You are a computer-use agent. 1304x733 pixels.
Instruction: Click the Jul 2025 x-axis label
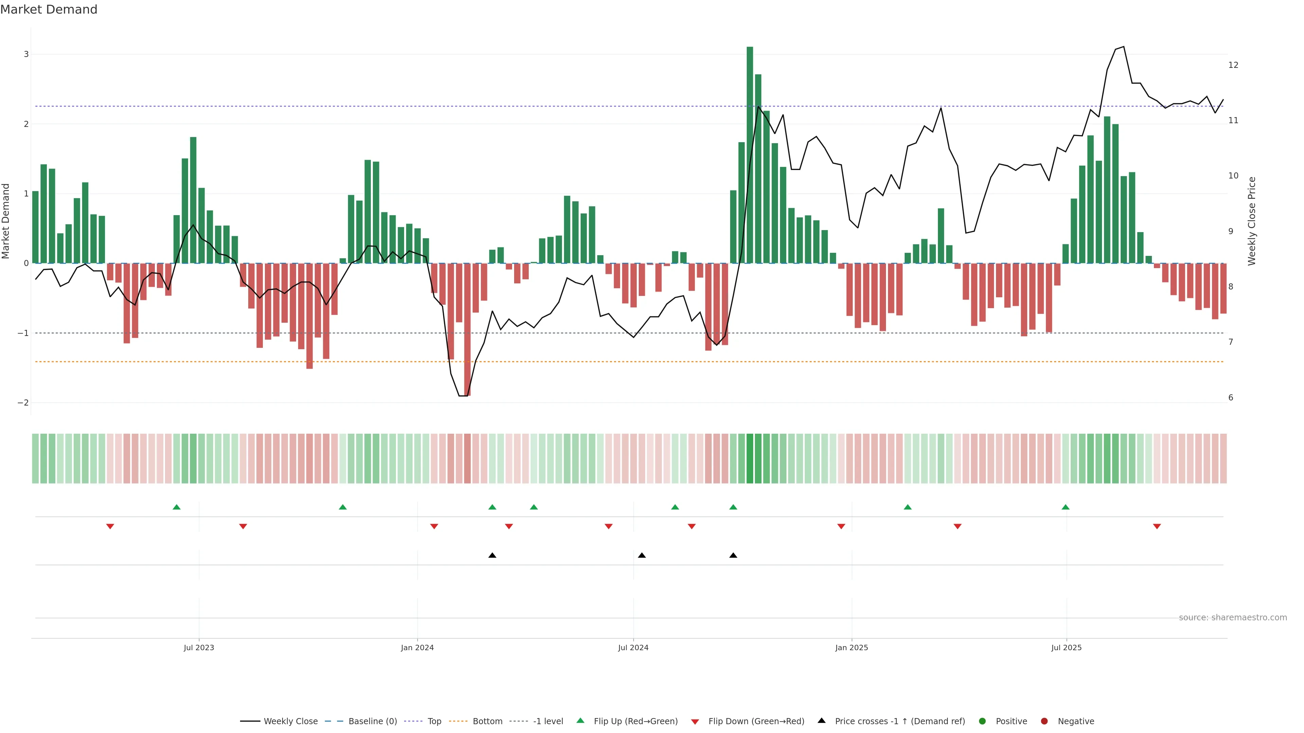click(x=1066, y=648)
